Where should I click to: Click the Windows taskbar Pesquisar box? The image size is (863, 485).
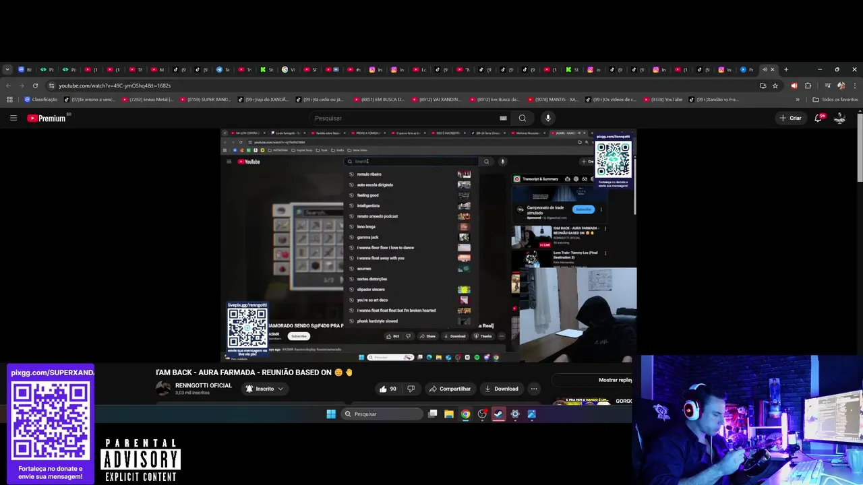point(381,414)
